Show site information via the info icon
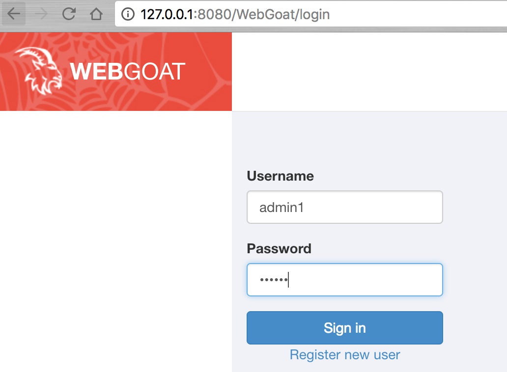The width and height of the screenshot is (507, 372). click(x=128, y=14)
